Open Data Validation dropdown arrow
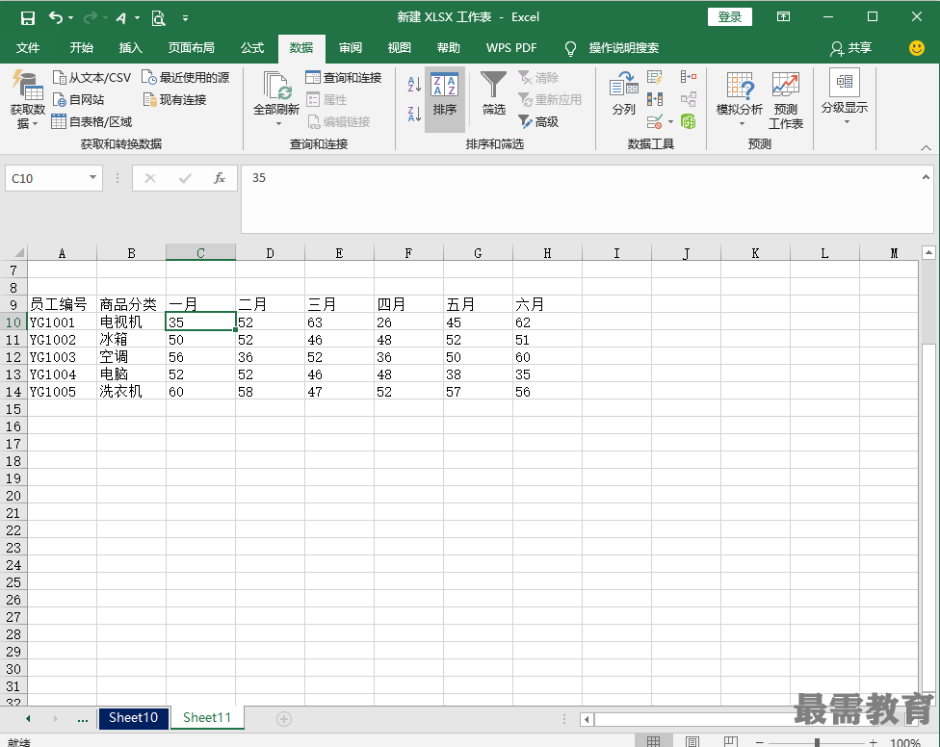The image size is (940, 747). [670, 122]
